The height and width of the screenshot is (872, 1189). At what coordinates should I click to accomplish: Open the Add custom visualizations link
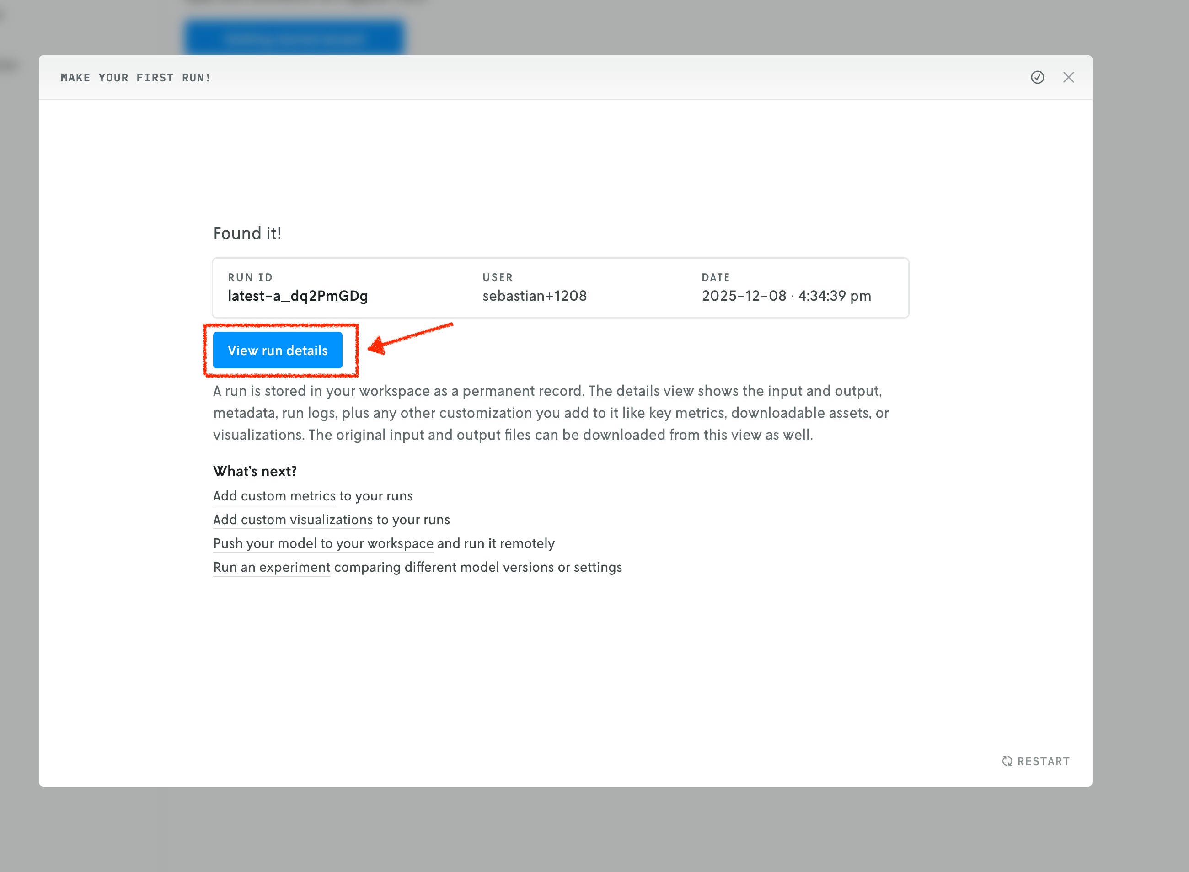[x=293, y=520]
